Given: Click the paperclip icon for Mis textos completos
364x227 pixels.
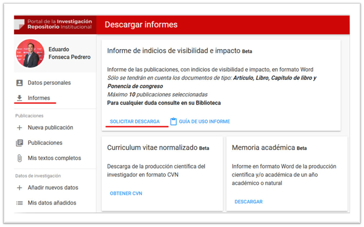Looking at the screenshot, I should point(20,158).
